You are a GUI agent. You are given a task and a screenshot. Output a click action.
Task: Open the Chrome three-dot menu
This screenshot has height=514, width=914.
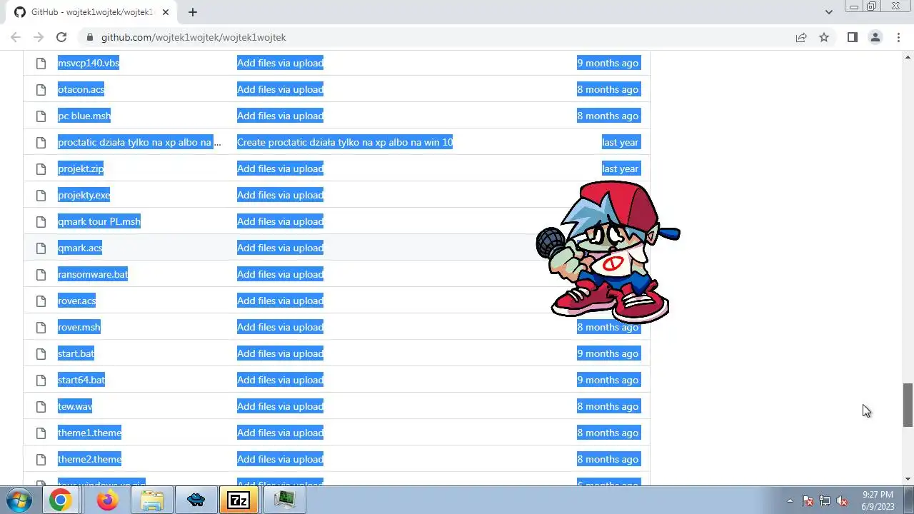(x=898, y=37)
